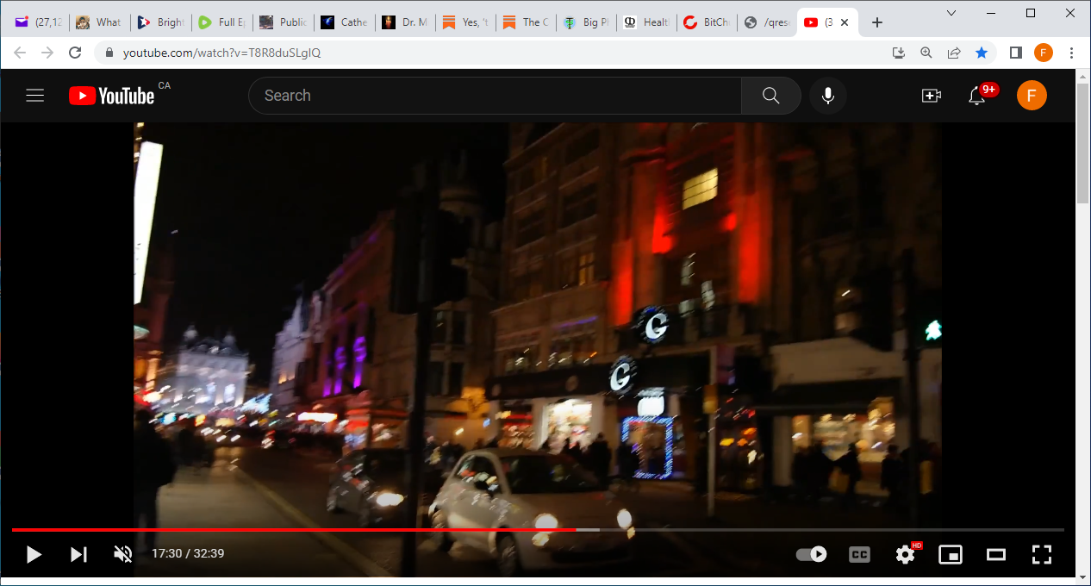Switch to miniplayer mode

pyautogui.click(x=951, y=554)
